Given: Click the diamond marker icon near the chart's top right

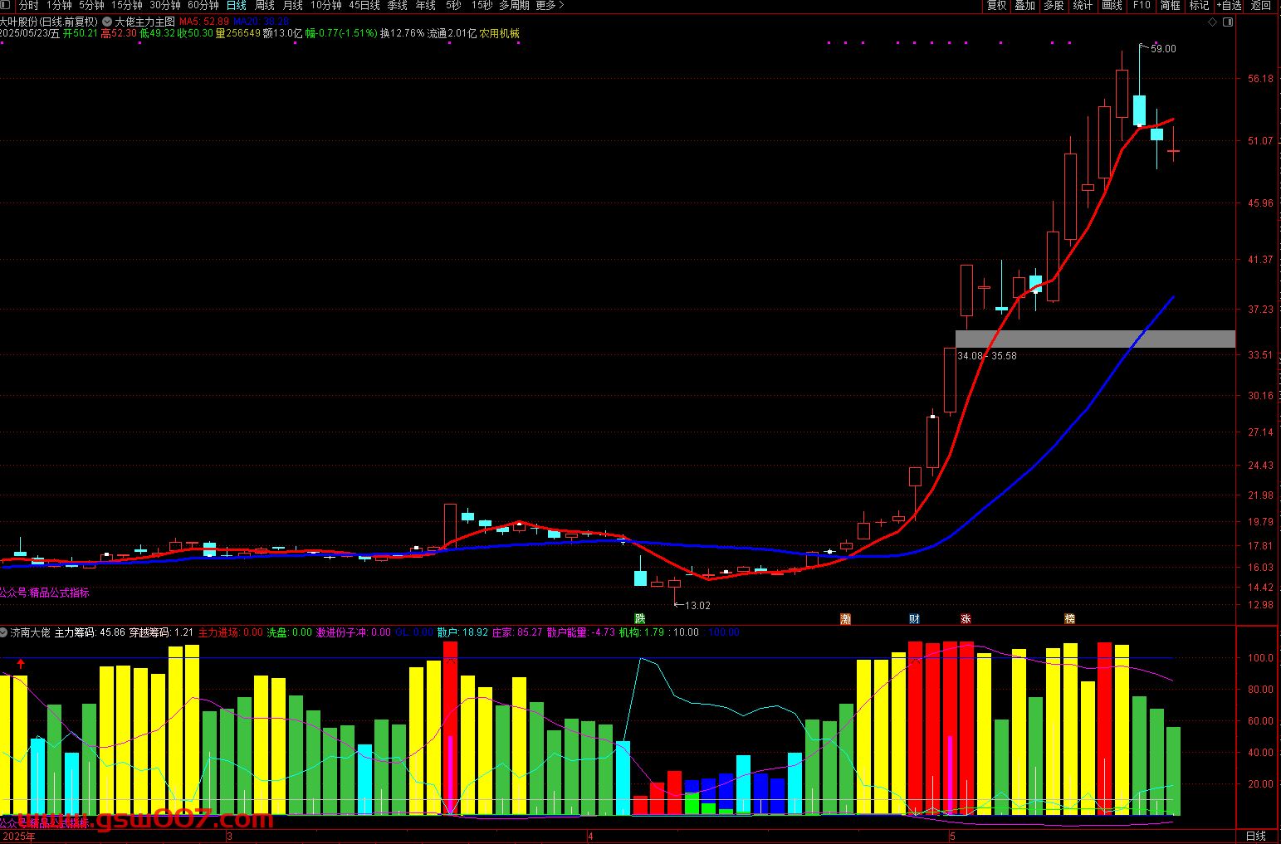Looking at the screenshot, I should coord(1213,22).
